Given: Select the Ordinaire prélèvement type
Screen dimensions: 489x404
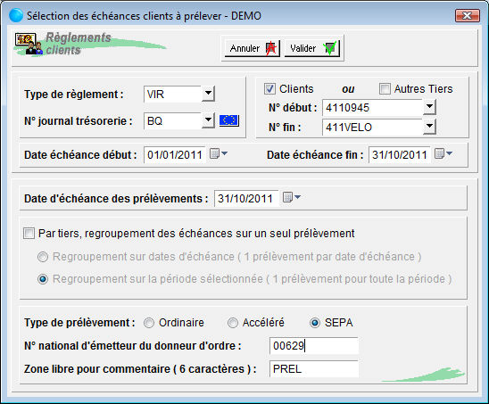Looking at the screenshot, I should tap(149, 323).
